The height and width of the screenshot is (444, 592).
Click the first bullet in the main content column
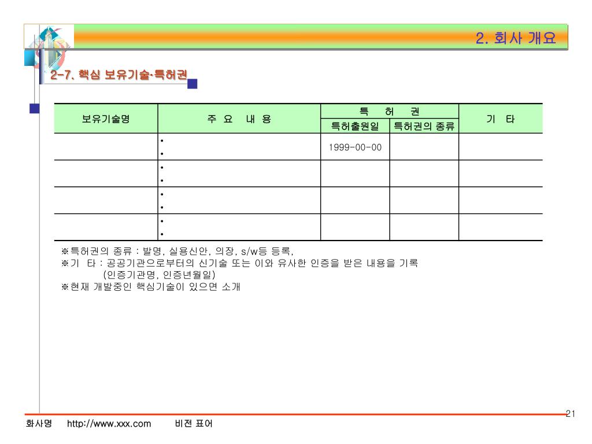click(162, 141)
